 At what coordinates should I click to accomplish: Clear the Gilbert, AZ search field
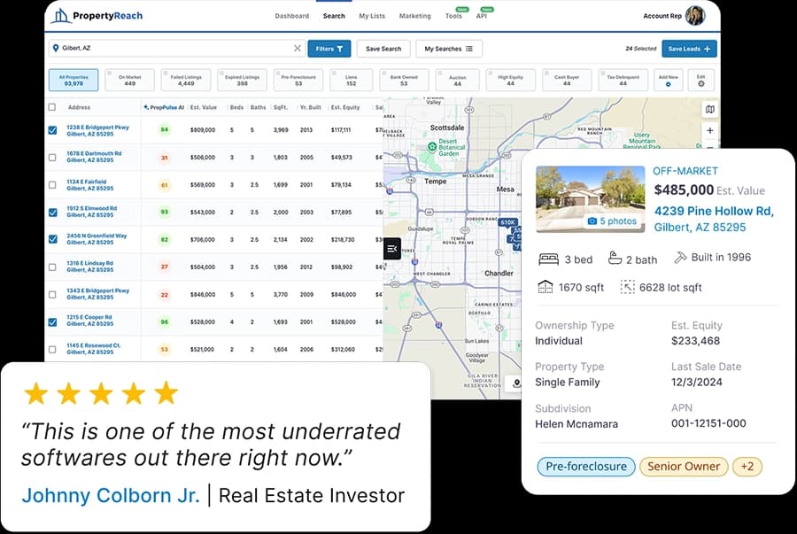pos(298,49)
